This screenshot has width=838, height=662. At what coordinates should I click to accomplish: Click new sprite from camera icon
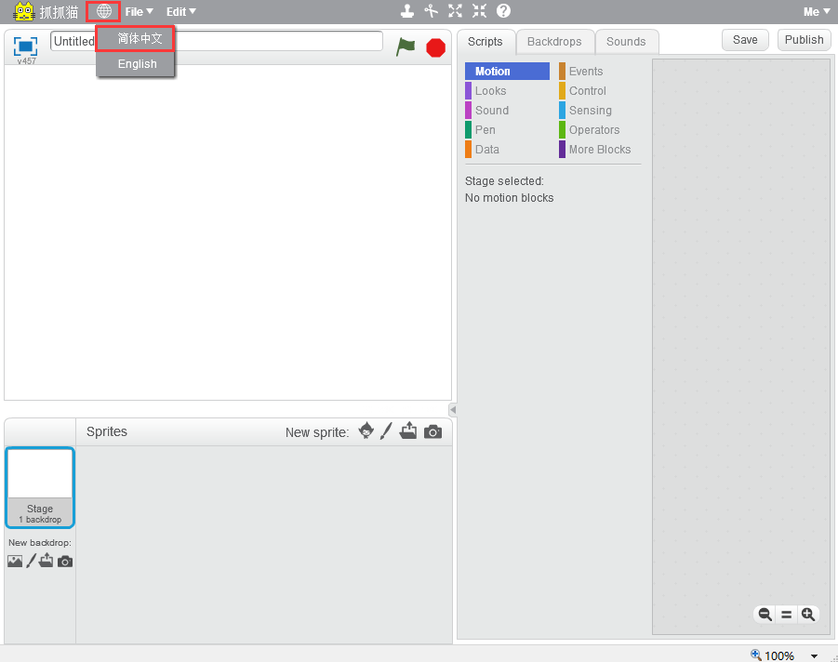(x=432, y=431)
